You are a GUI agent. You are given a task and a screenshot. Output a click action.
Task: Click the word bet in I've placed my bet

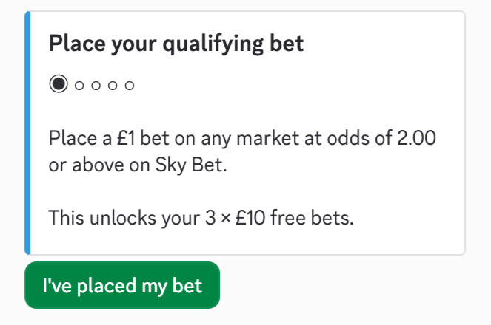click(187, 286)
